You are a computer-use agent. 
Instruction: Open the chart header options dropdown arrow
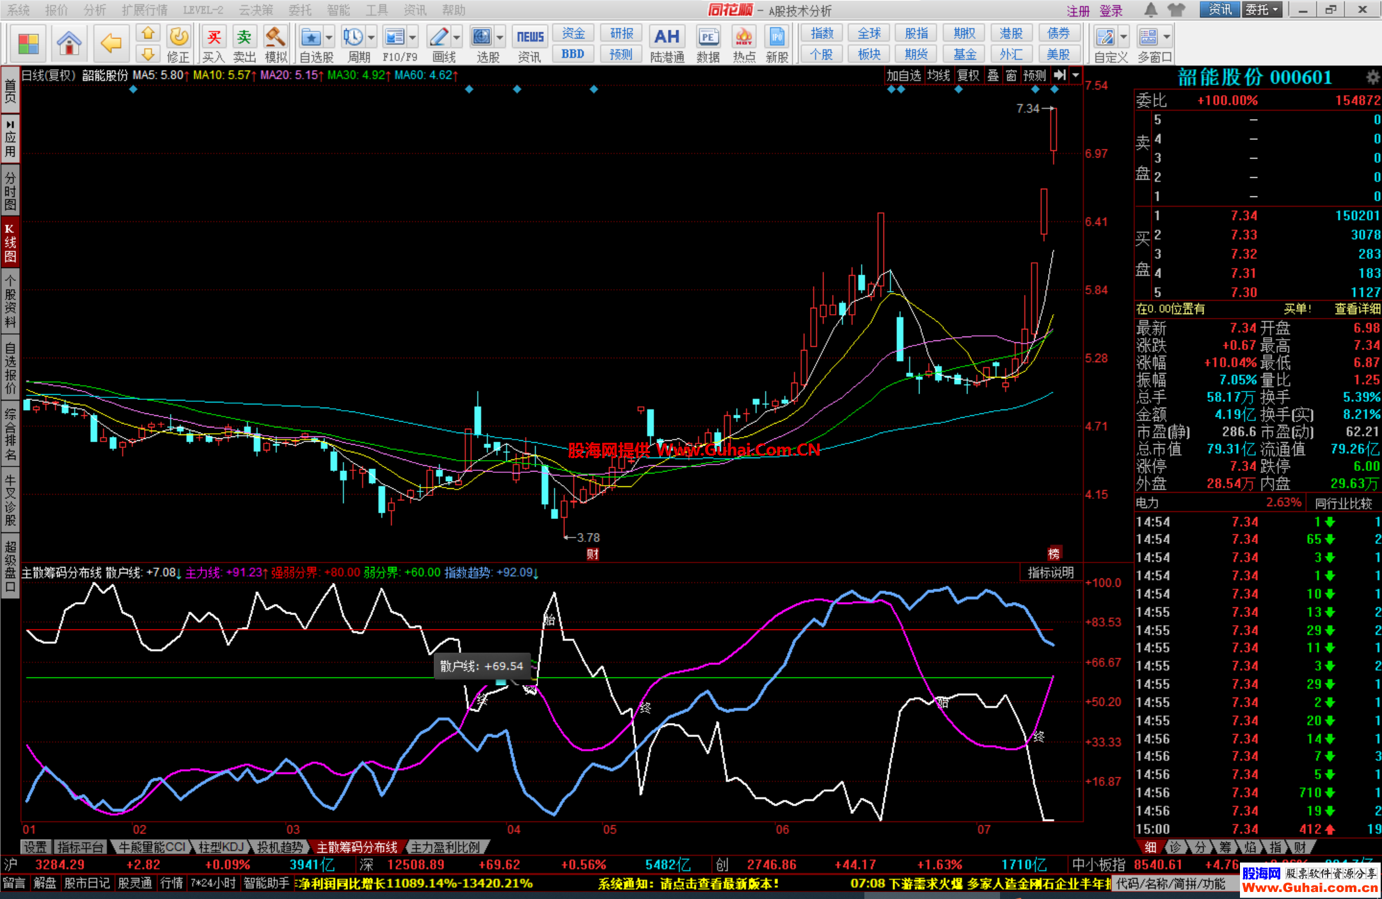point(1076,75)
